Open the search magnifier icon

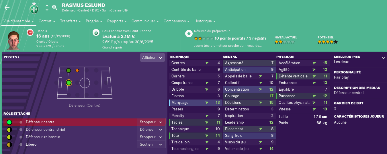pyautogui.click(x=54, y=7)
